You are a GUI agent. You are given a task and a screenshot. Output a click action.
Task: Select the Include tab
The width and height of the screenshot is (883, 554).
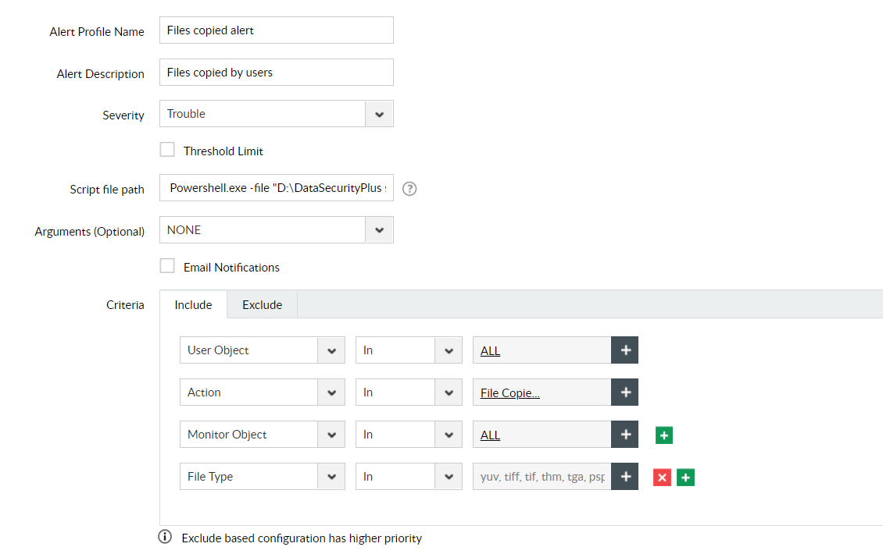tap(192, 304)
